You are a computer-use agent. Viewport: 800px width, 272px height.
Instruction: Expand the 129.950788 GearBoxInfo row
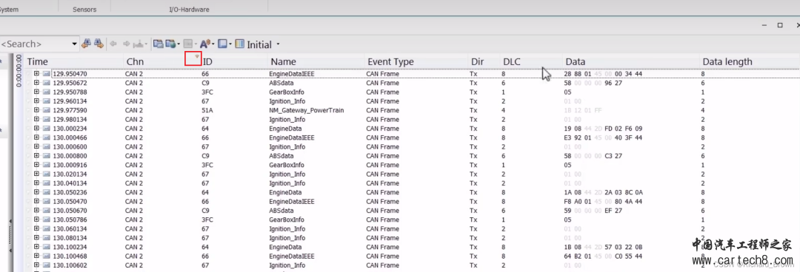pos(37,92)
